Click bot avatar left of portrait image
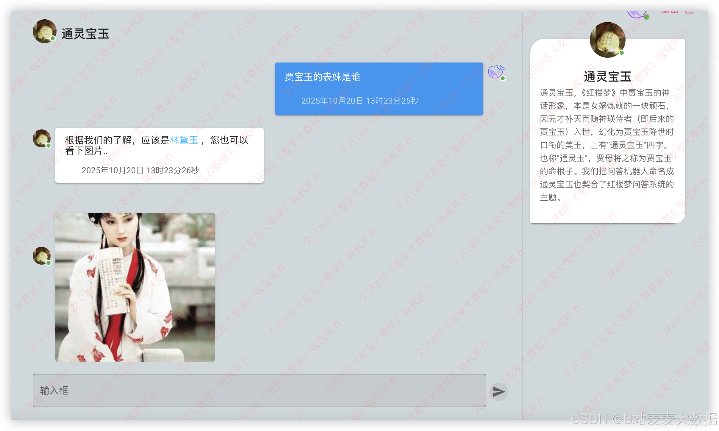719x431 pixels. (41, 256)
